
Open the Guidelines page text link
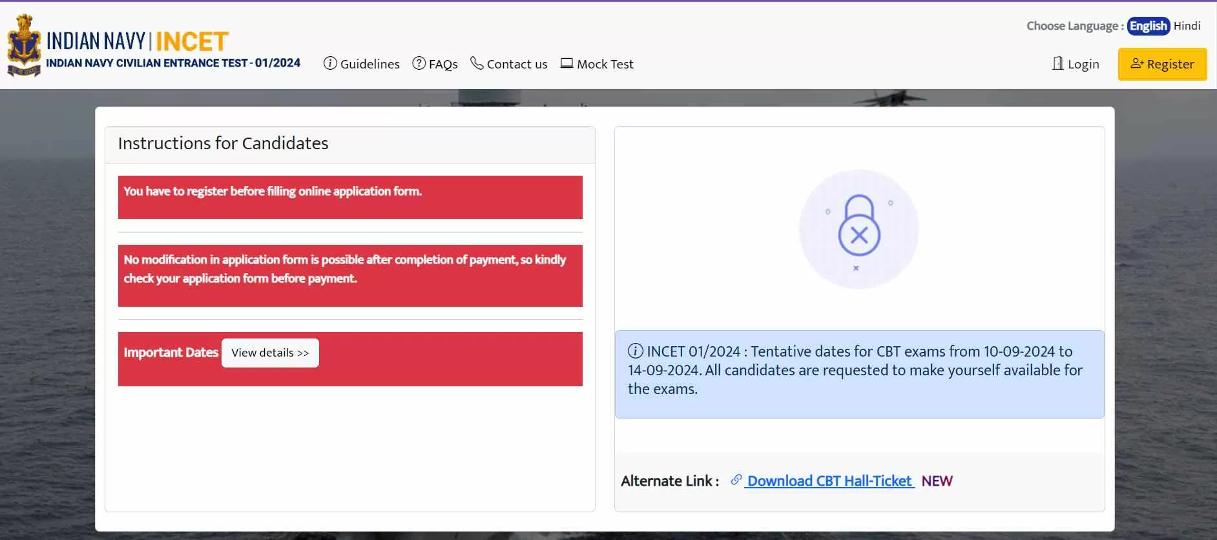[x=369, y=64]
